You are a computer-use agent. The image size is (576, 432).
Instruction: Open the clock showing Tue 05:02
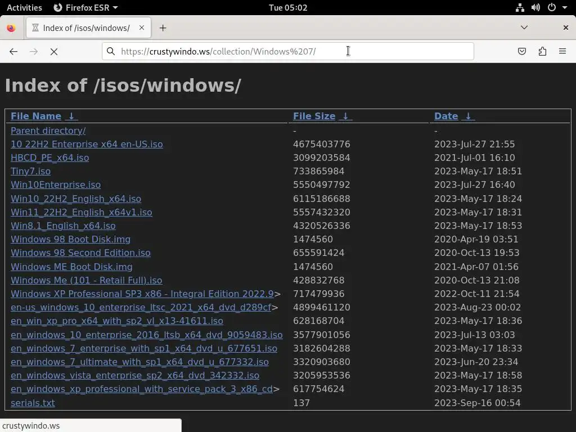tap(288, 7)
